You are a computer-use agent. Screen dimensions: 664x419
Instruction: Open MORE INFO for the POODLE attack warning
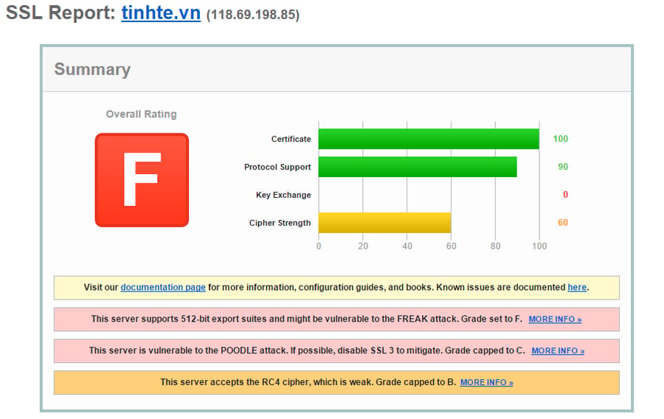point(558,351)
